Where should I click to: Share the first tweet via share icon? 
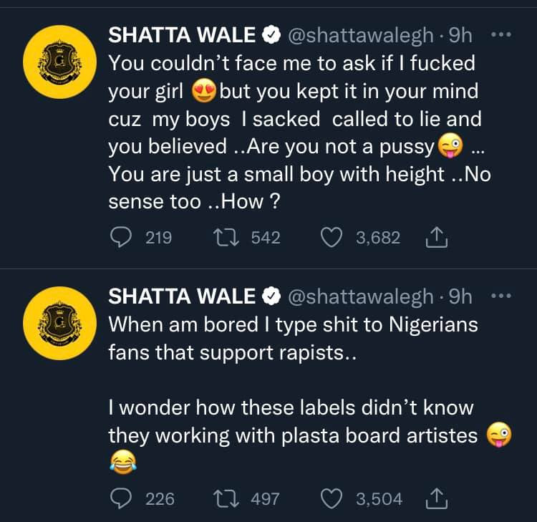[436, 237]
